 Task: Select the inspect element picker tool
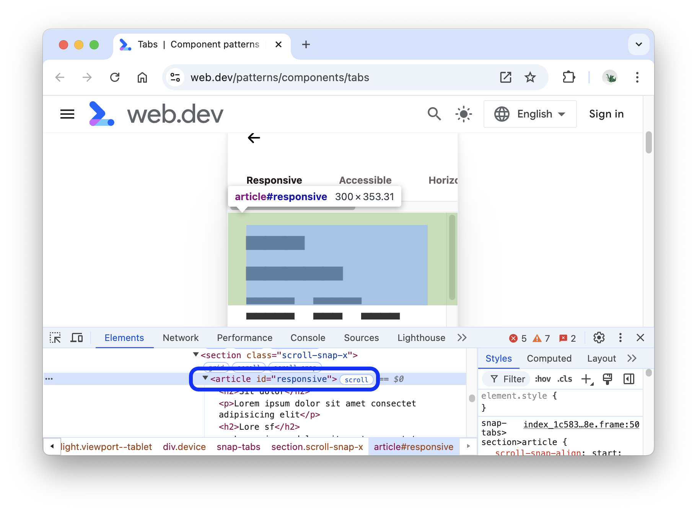point(55,338)
